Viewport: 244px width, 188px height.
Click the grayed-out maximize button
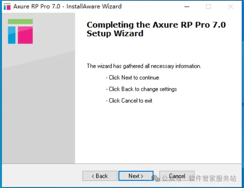(x=208, y=6)
